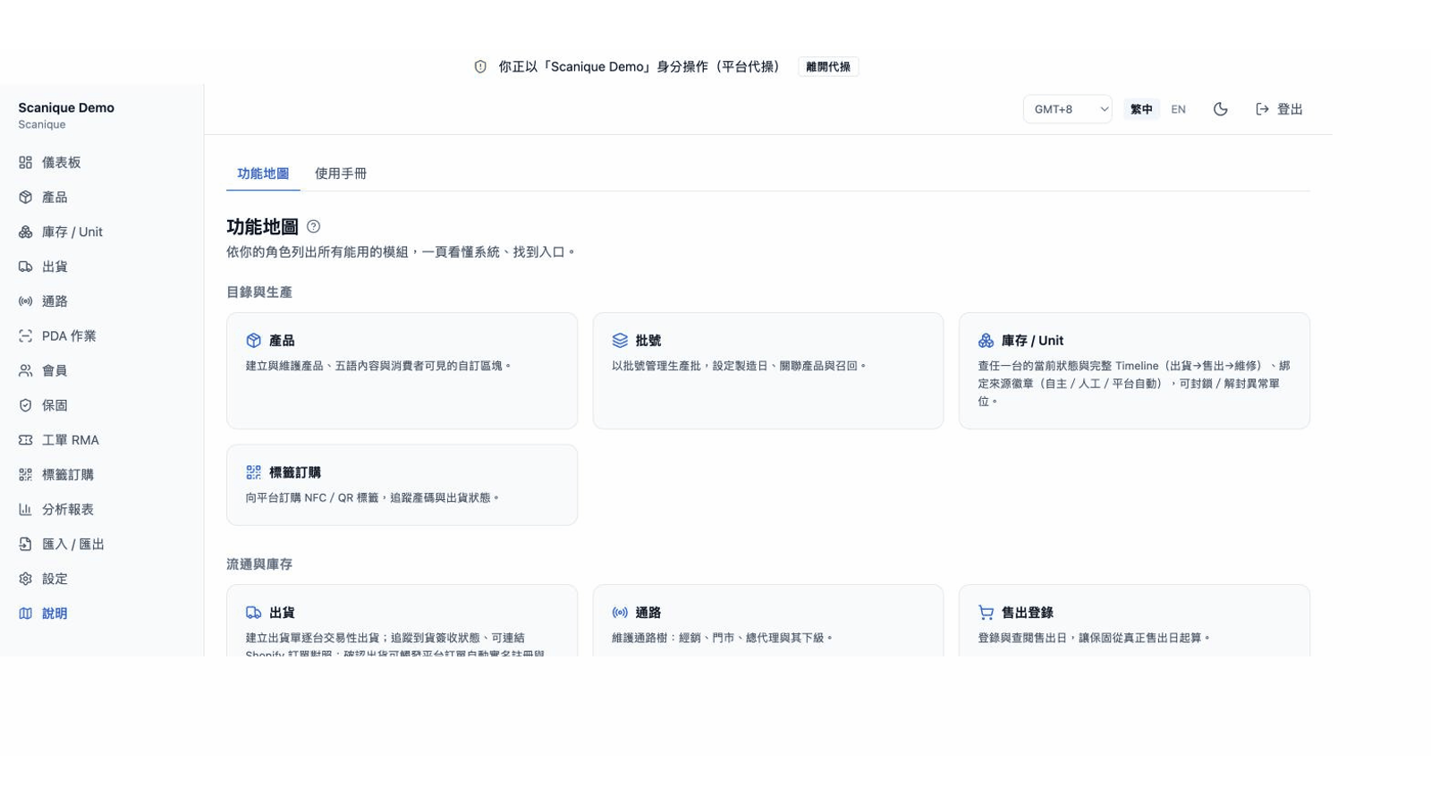Click the 功能地圖 page heading
The width and height of the screenshot is (1431, 805).
coord(263,227)
